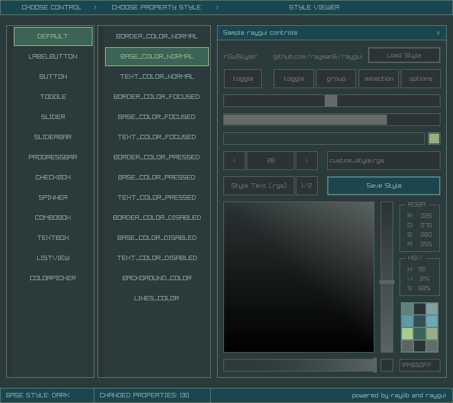Click the custom_style.rgs text box

[384, 161]
